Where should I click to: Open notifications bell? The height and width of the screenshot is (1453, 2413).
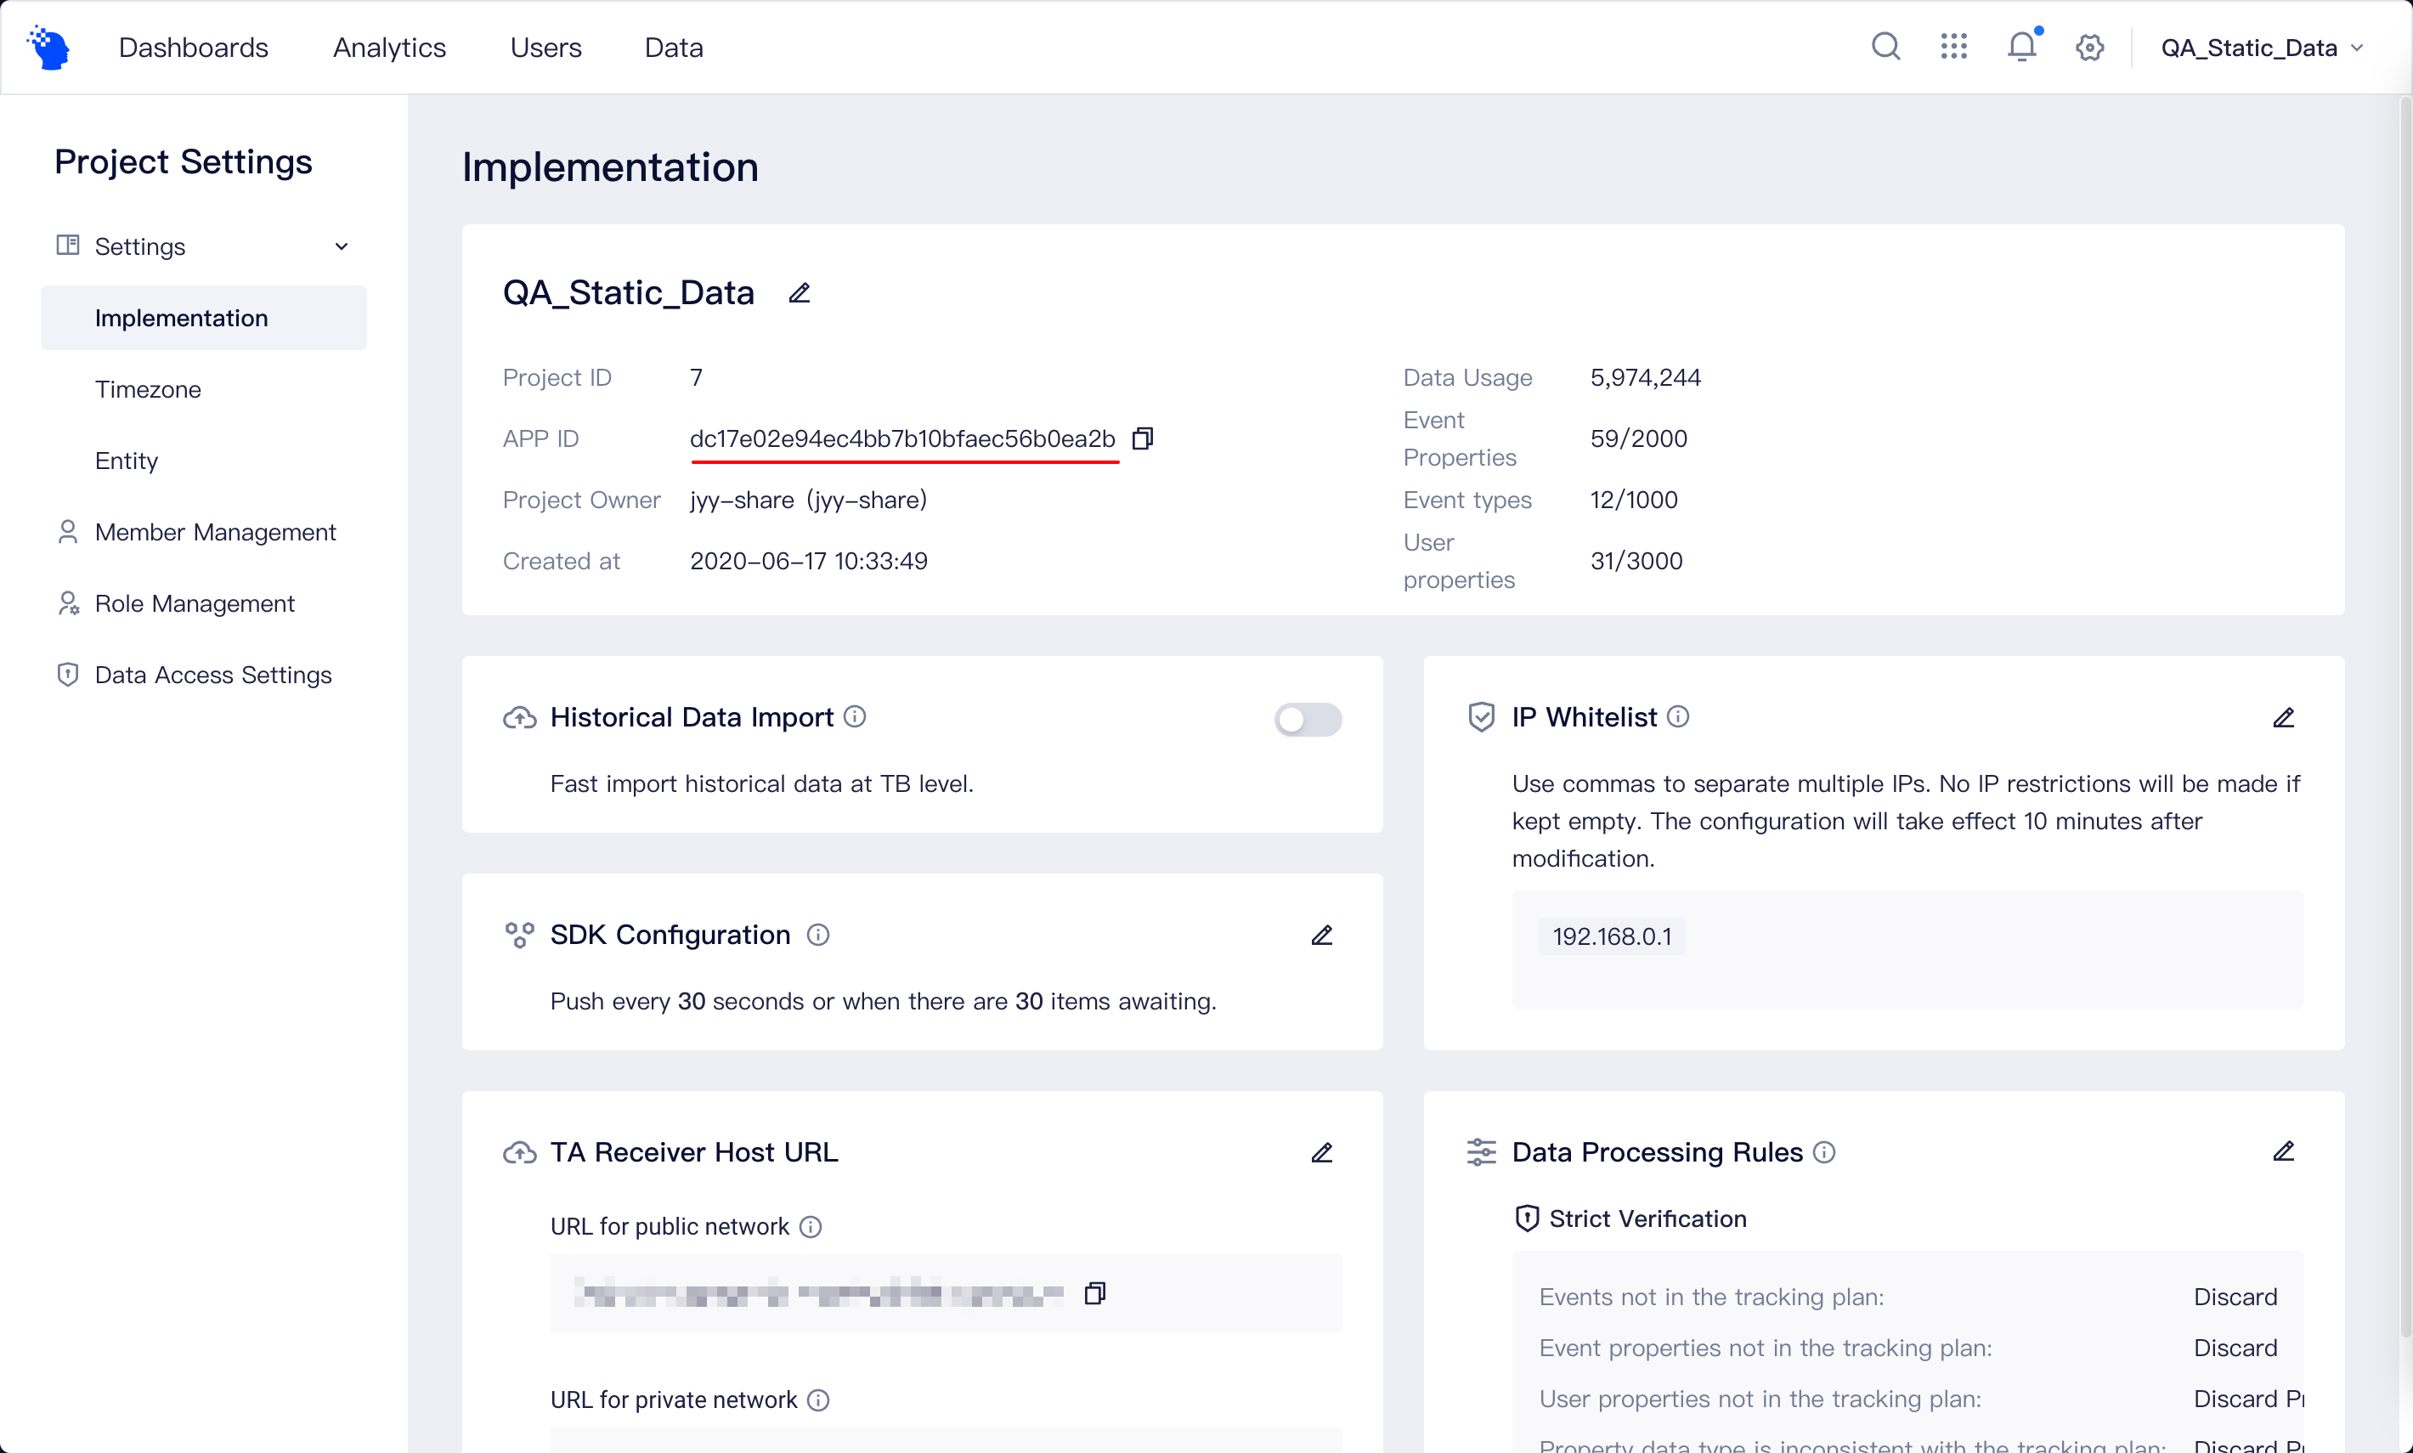2020,46
